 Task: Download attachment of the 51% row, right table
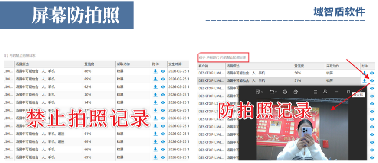pos(365,81)
